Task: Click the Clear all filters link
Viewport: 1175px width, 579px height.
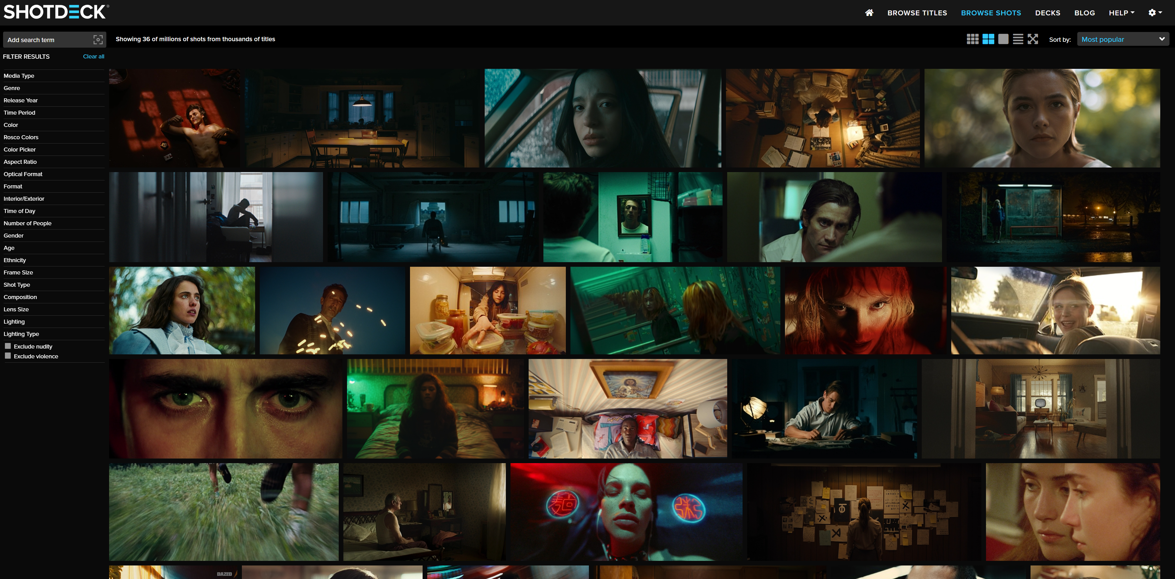Action: pos(93,57)
